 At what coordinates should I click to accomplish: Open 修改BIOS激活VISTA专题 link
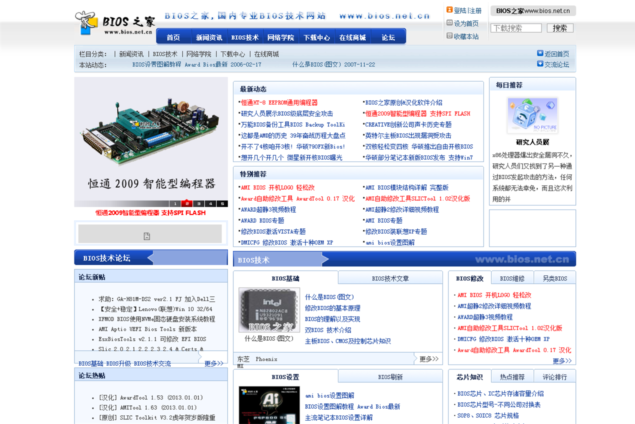click(x=273, y=231)
